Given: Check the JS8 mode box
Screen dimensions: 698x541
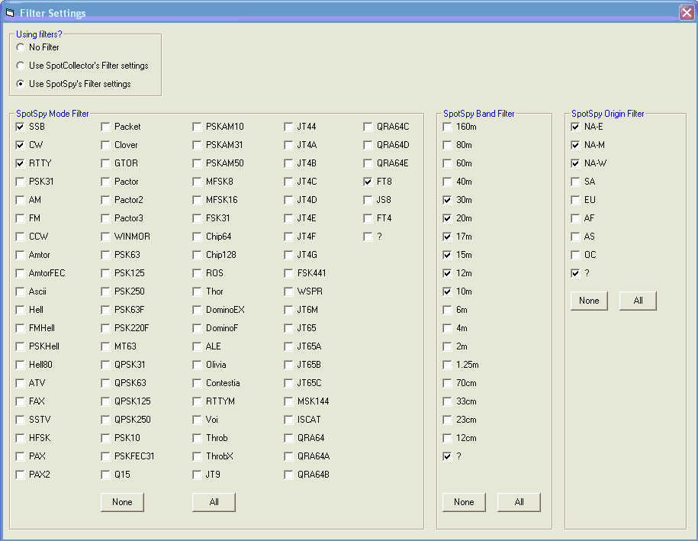Looking at the screenshot, I should click(368, 200).
